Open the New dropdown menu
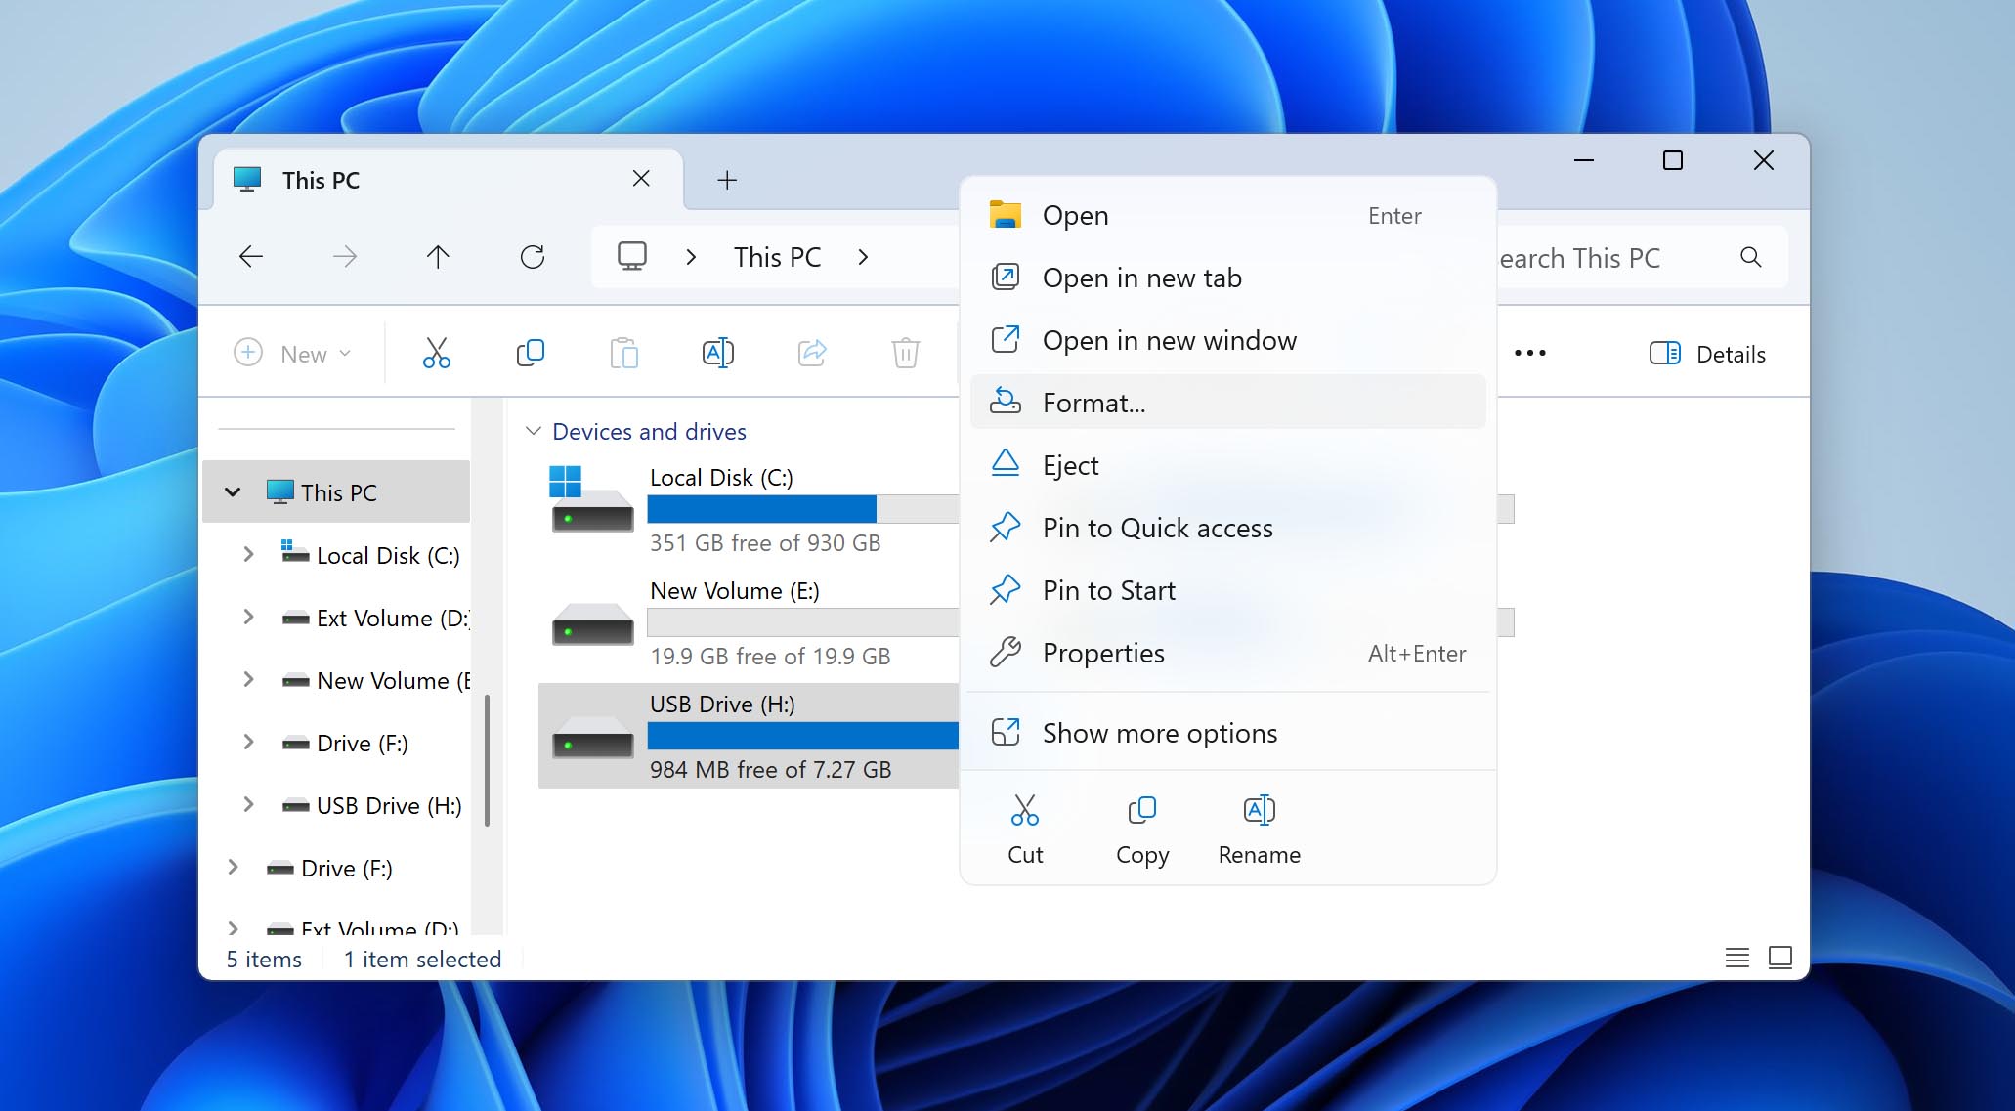 click(x=292, y=354)
